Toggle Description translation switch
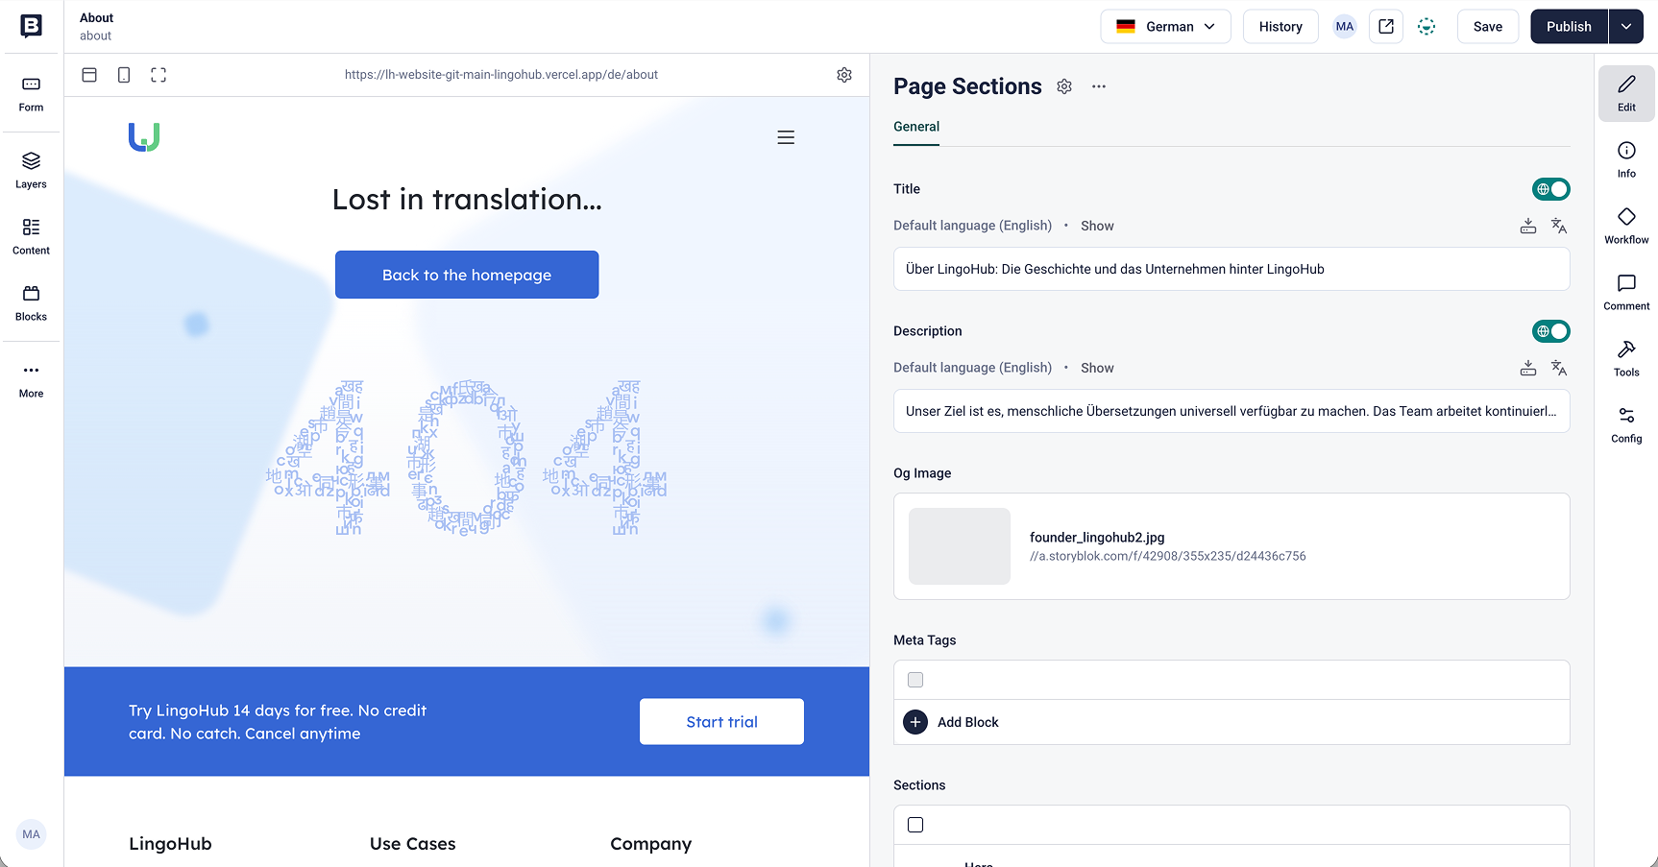Viewport: 1658px width, 867px height. tap(1550, 331)
